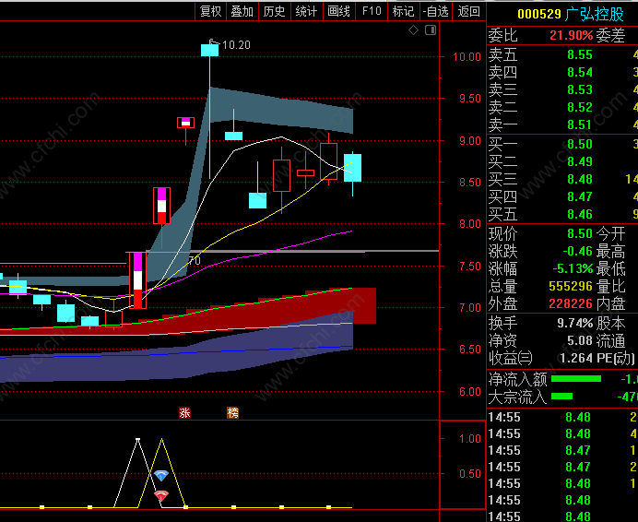
Task: Click the 榜 marker icon
Action: [x=232, y=413]
